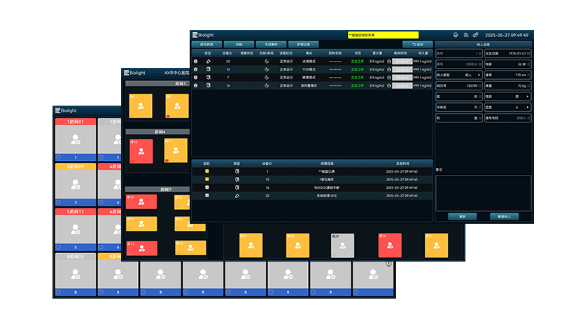Click the link icon beside the date
Image resolution: width=583 pixels, height=328 pixels.
[x=475, y=35]
